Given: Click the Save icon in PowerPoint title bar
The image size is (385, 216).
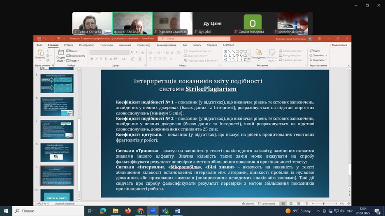Looking at the screenshot, I should (x=39, y=39).
